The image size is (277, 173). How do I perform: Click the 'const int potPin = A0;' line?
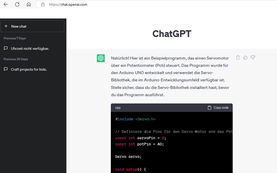tap(140, 144)
